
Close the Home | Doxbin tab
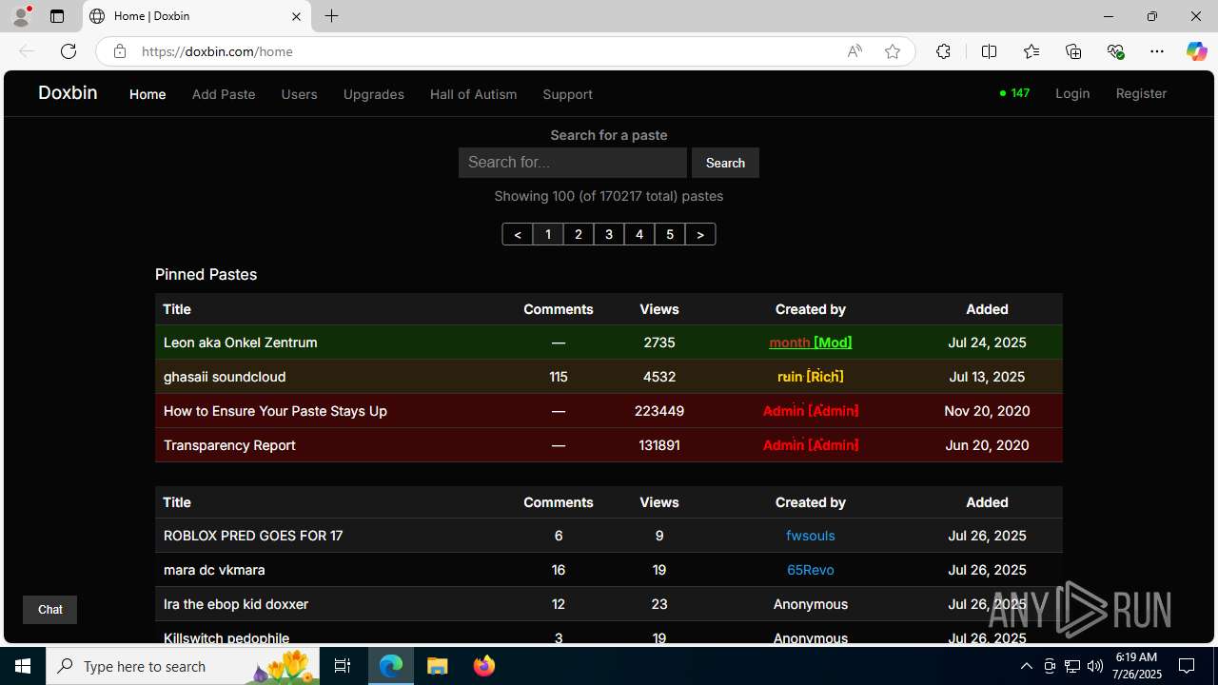296,16
